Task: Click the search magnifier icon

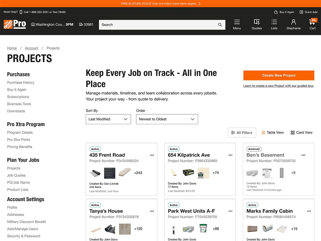Action: click(x=219, y=25)
